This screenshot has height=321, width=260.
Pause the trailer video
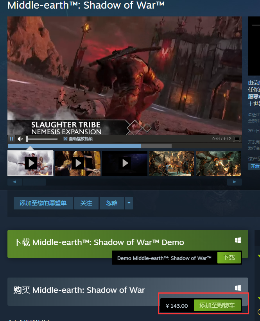click(x=11, y=139)
